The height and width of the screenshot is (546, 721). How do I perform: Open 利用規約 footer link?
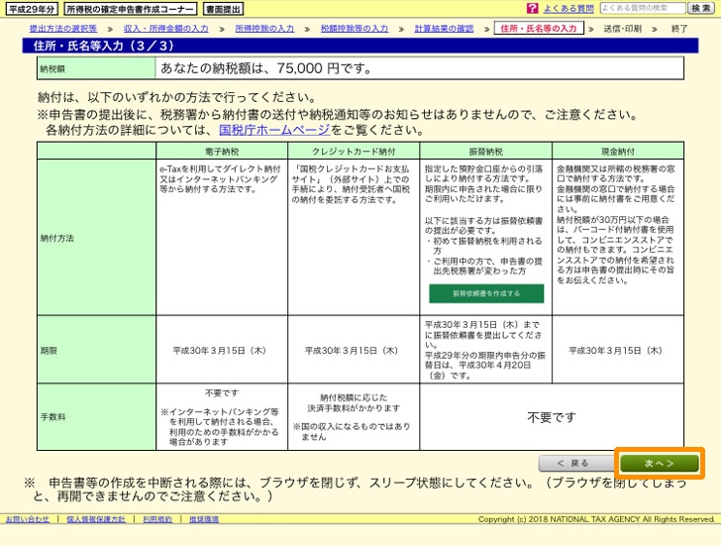[x=157, y=519]
